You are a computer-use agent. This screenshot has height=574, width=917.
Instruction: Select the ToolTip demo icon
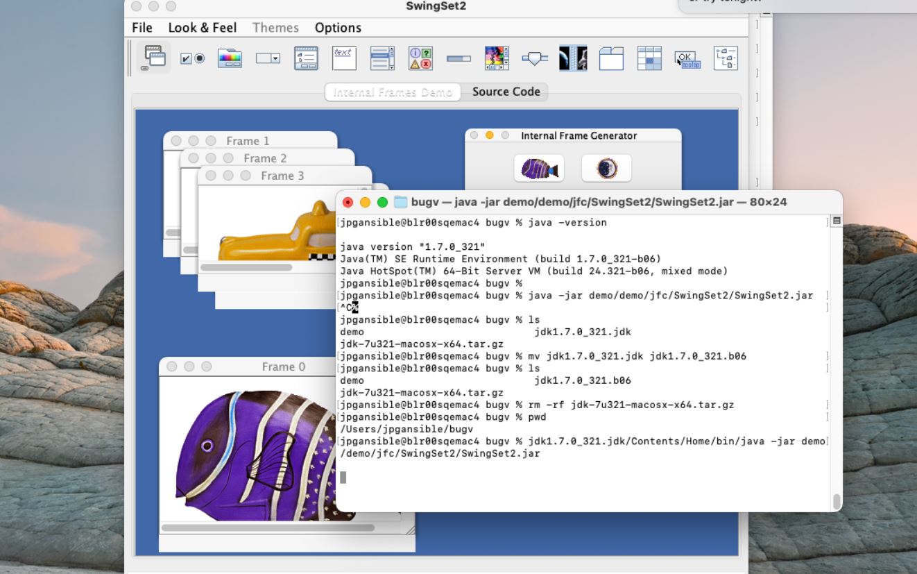click(687, 58)
